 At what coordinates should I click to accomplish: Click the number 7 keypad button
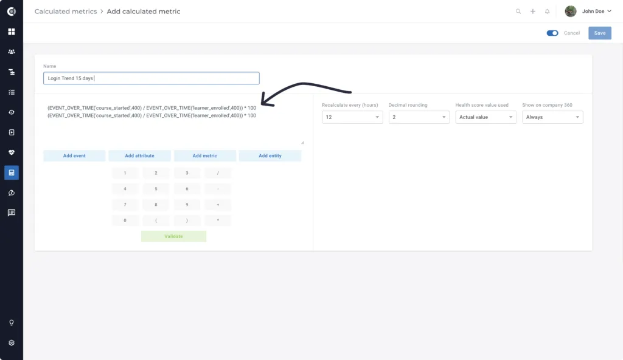pyautogui.click(x=125, y=205)
